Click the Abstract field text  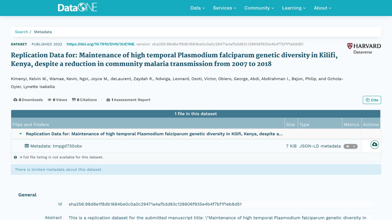pos(220,217)
